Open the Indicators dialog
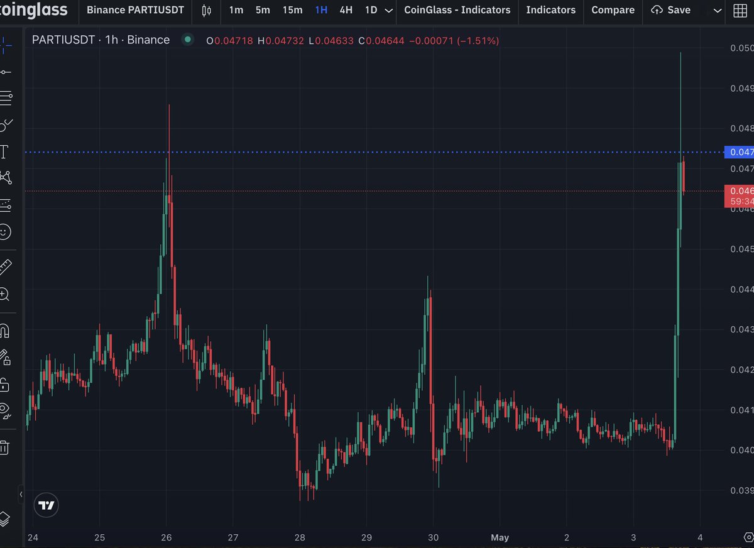Image resolution: width=754 pixels, height=548 pixels. [550, 10]
